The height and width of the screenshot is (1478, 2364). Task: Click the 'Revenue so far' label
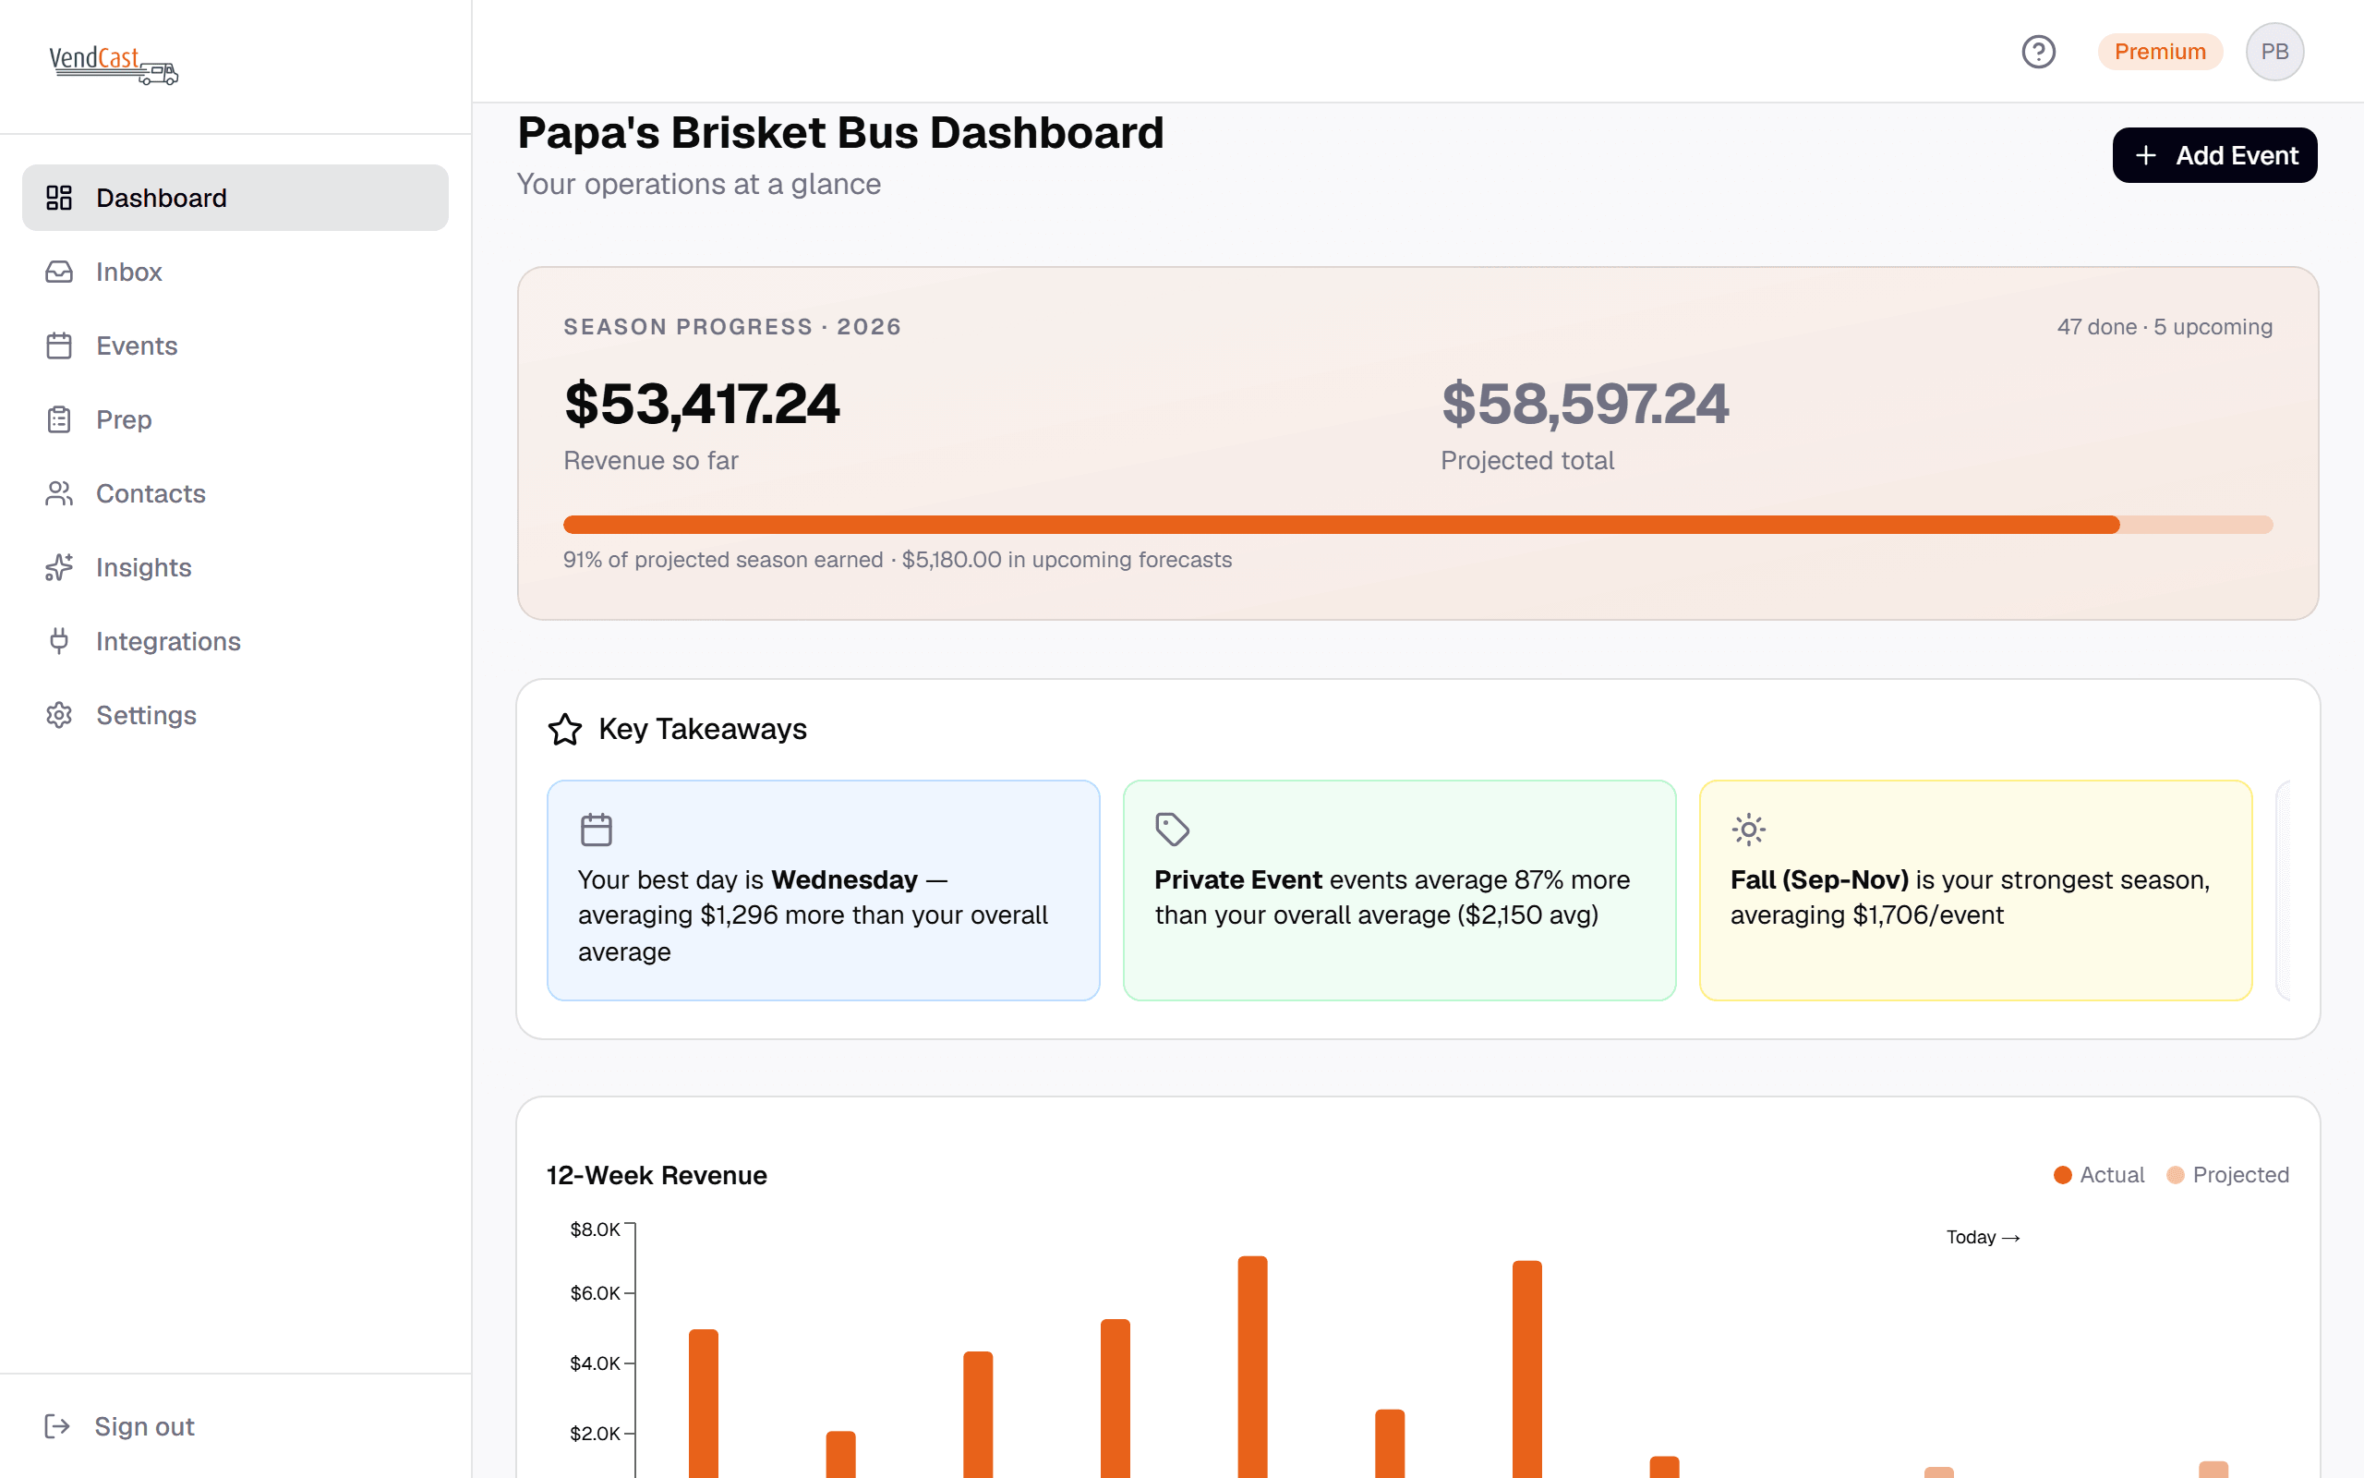[x=651, y=460]
